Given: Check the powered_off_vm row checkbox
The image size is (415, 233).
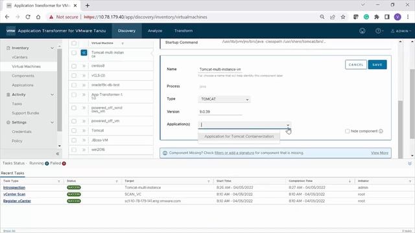Looking at the screenshot, I should pyautogui.click(x=74, y=121).
